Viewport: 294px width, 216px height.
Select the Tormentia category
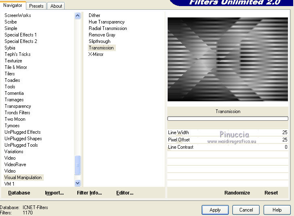(14, 93)
